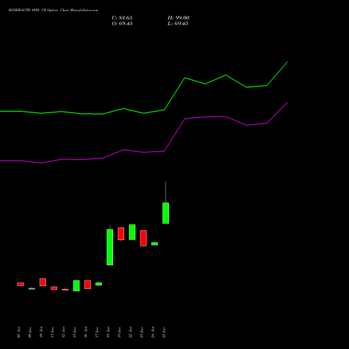Click the green candle on 15 Jan
Viewport: 349px width, 349px height.
(76, 285)
